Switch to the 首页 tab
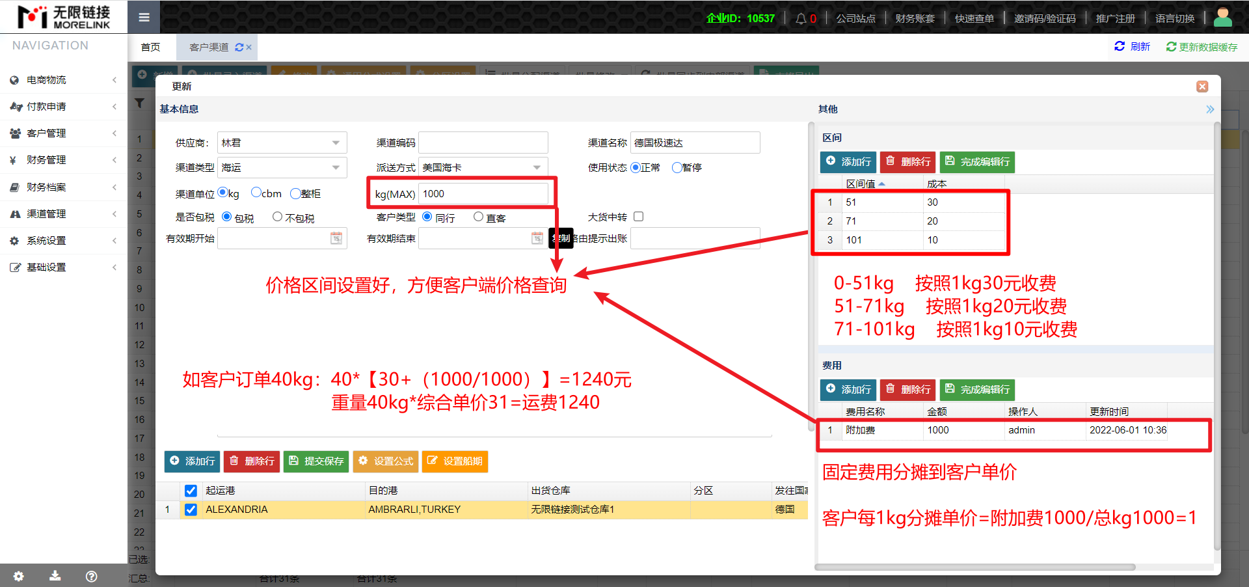This screenshot has height=587, width=1249. click(150, 48)
